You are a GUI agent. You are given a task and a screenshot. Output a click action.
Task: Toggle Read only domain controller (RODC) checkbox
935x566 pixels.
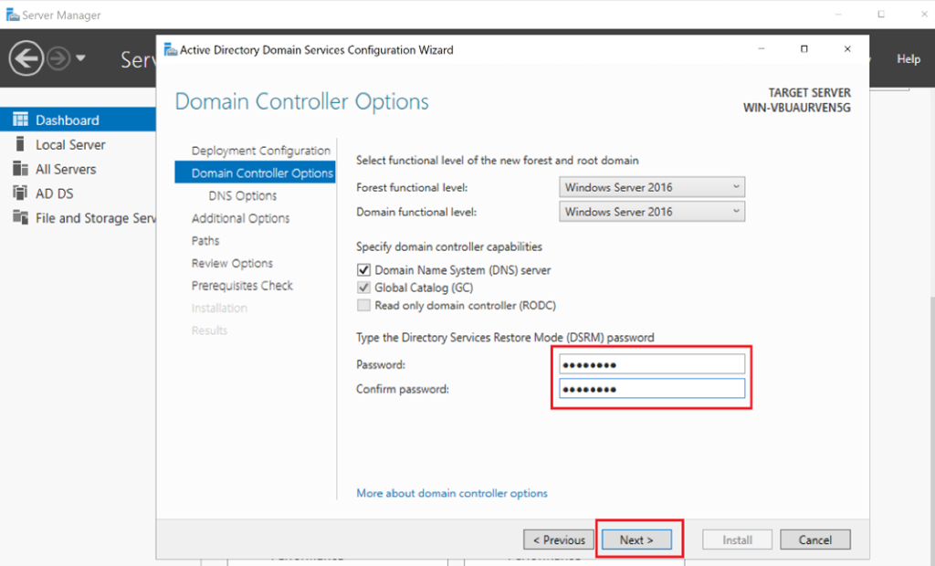click(363, 305)
